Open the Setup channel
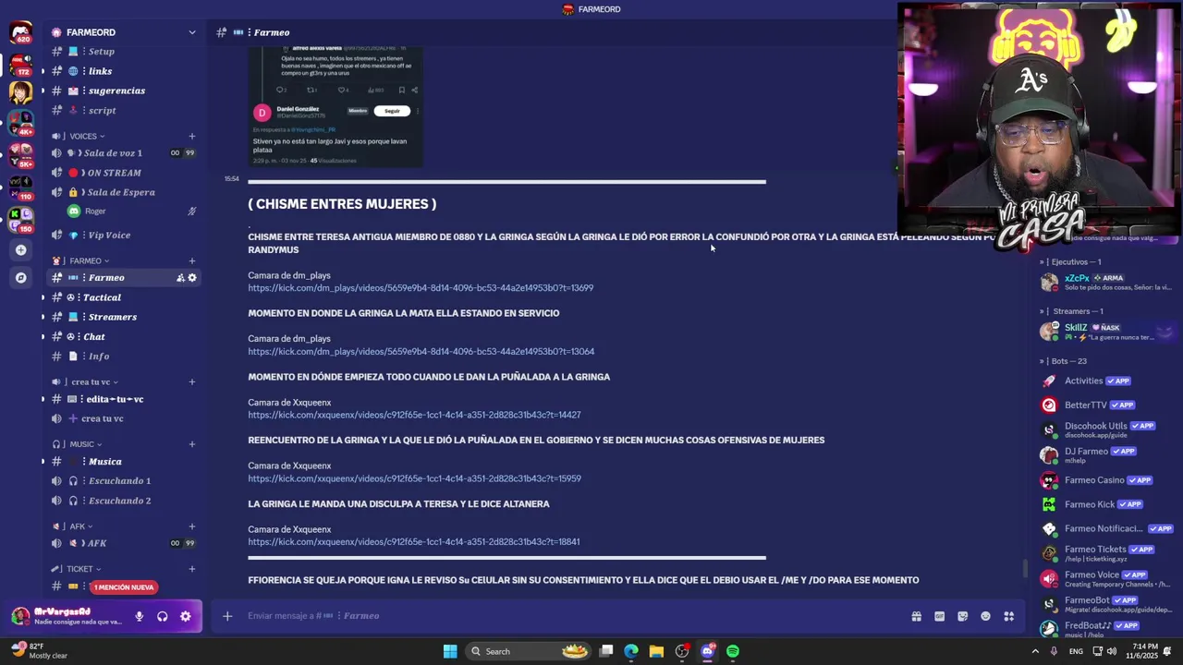Screen dimensions: 1183x665 pos(123,52)
